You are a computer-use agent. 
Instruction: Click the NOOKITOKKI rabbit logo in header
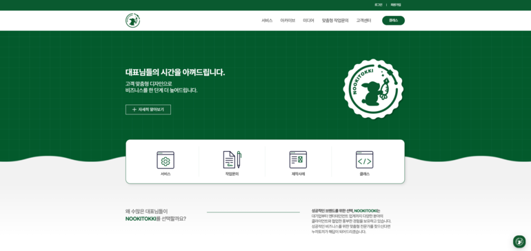point(132,20)
